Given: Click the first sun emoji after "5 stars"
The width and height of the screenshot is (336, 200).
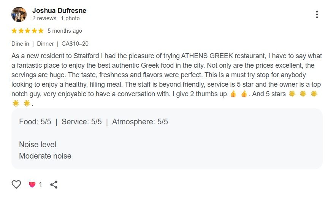Looking at the screenshot, I should [x=292, y=94].
